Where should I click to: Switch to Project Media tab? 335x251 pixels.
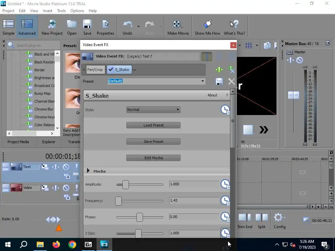point(18,142)
